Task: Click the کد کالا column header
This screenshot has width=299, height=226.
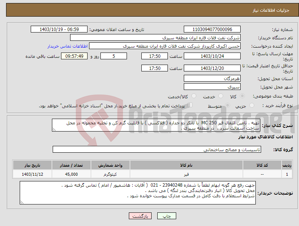Action: (262, 165)
